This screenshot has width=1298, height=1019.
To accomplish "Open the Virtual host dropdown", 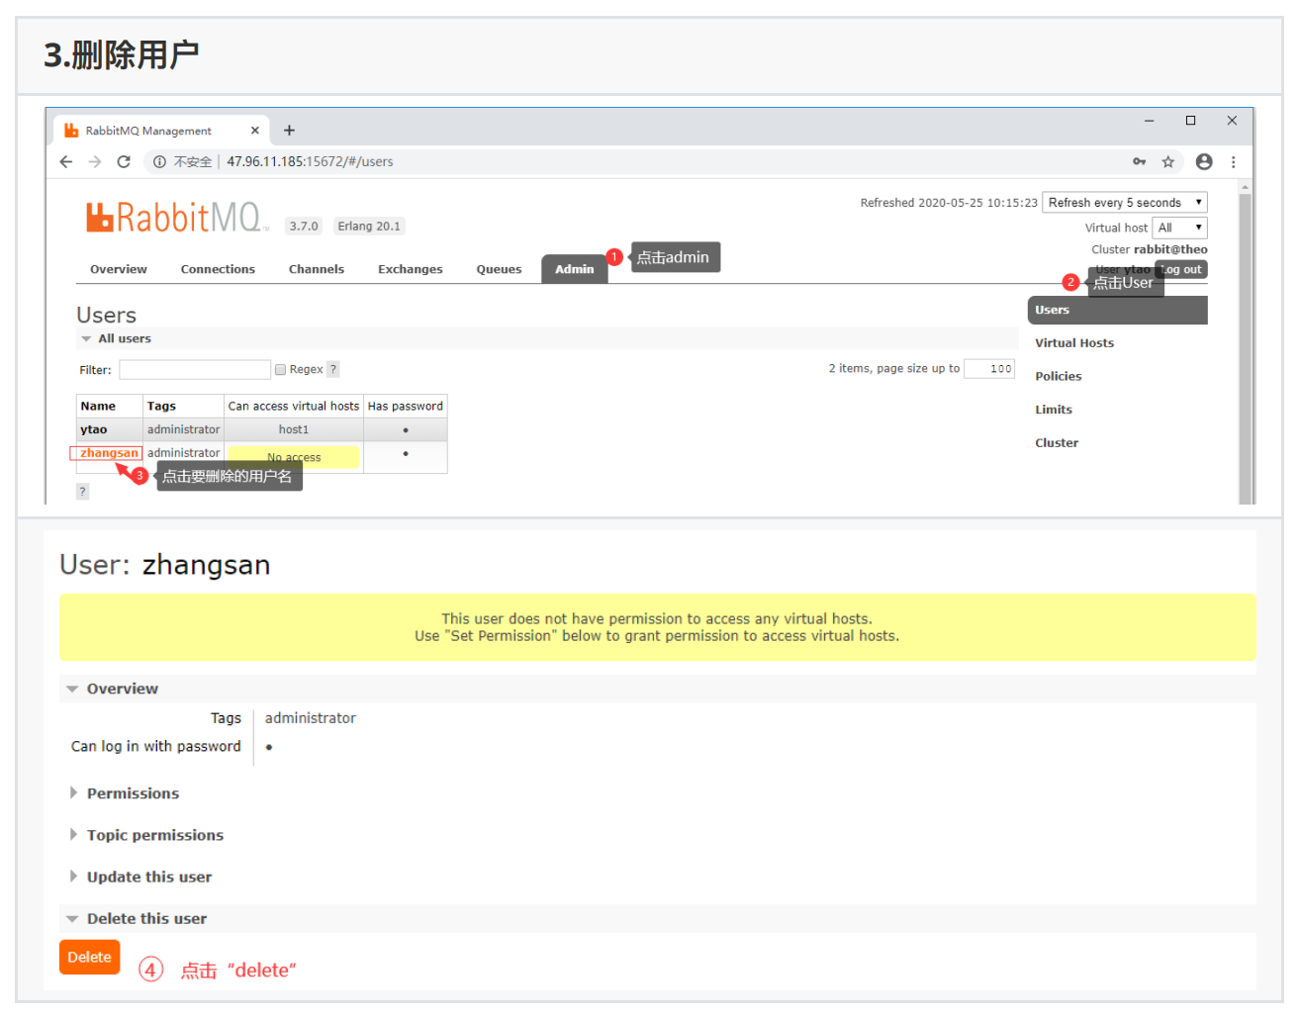I will pos(1179,228).
